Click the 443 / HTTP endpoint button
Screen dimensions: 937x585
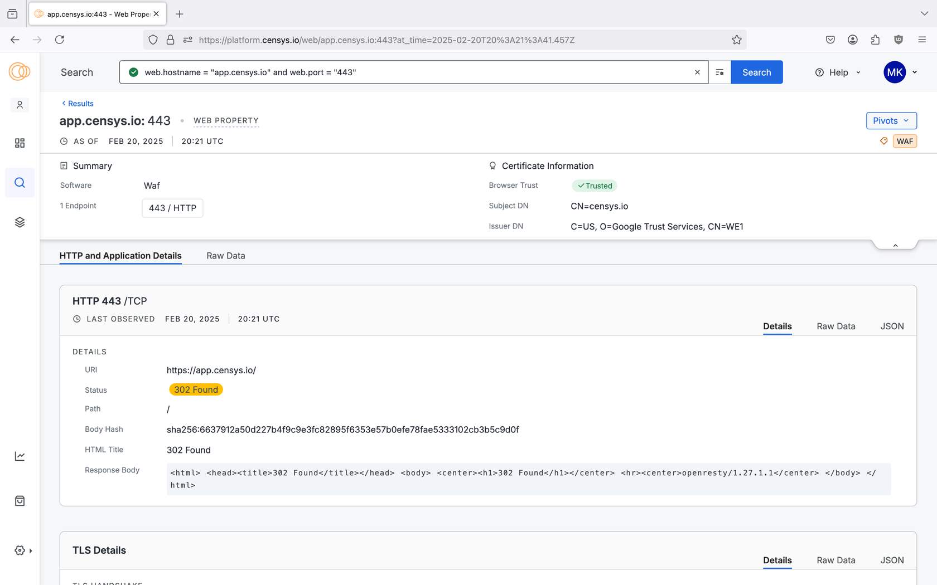coord(172,208)
